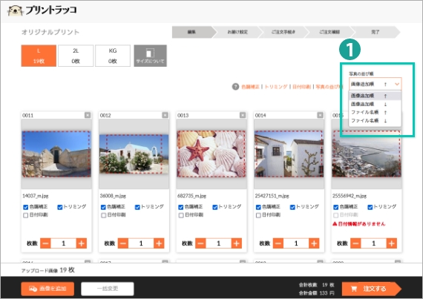This screenshot has width=423, height=299.
Task: Toggle トリミング for 14037_m.jpg
Action: click(x=60, y=207)
